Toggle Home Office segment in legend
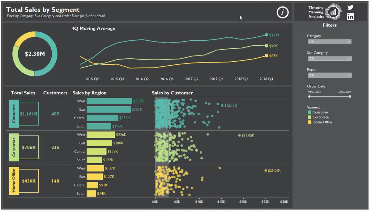371x212 pixels. tap(320, 122)
